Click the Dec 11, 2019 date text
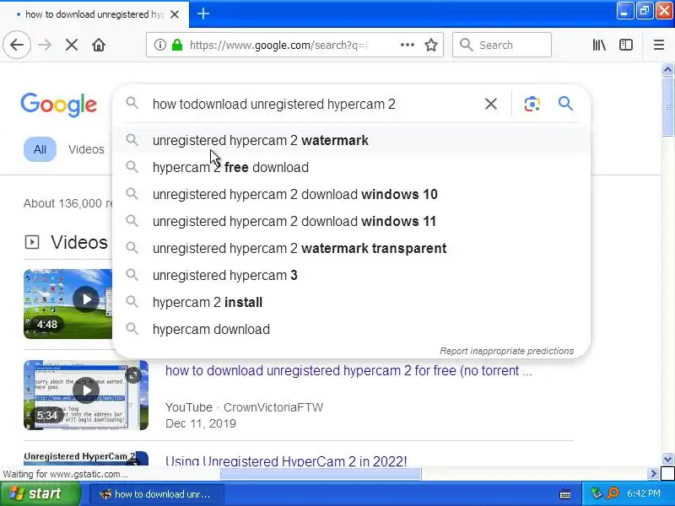 201,423
